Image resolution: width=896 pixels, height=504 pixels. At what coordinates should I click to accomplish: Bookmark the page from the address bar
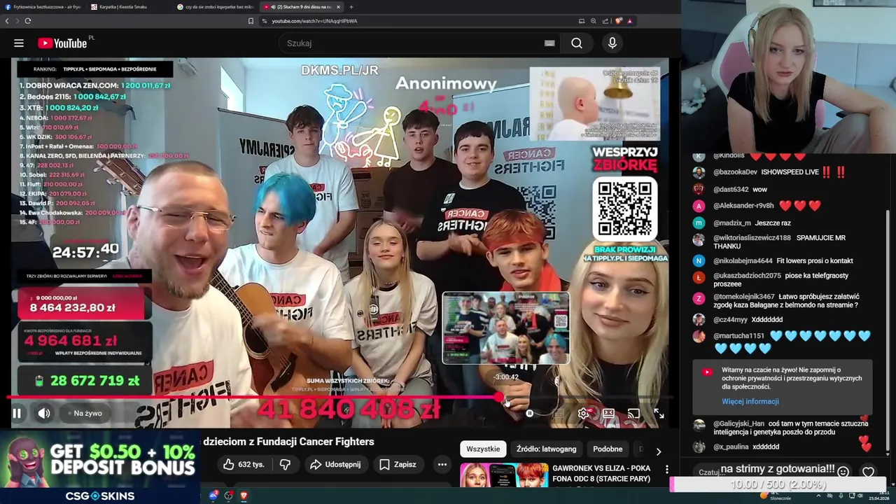(251, 21)
